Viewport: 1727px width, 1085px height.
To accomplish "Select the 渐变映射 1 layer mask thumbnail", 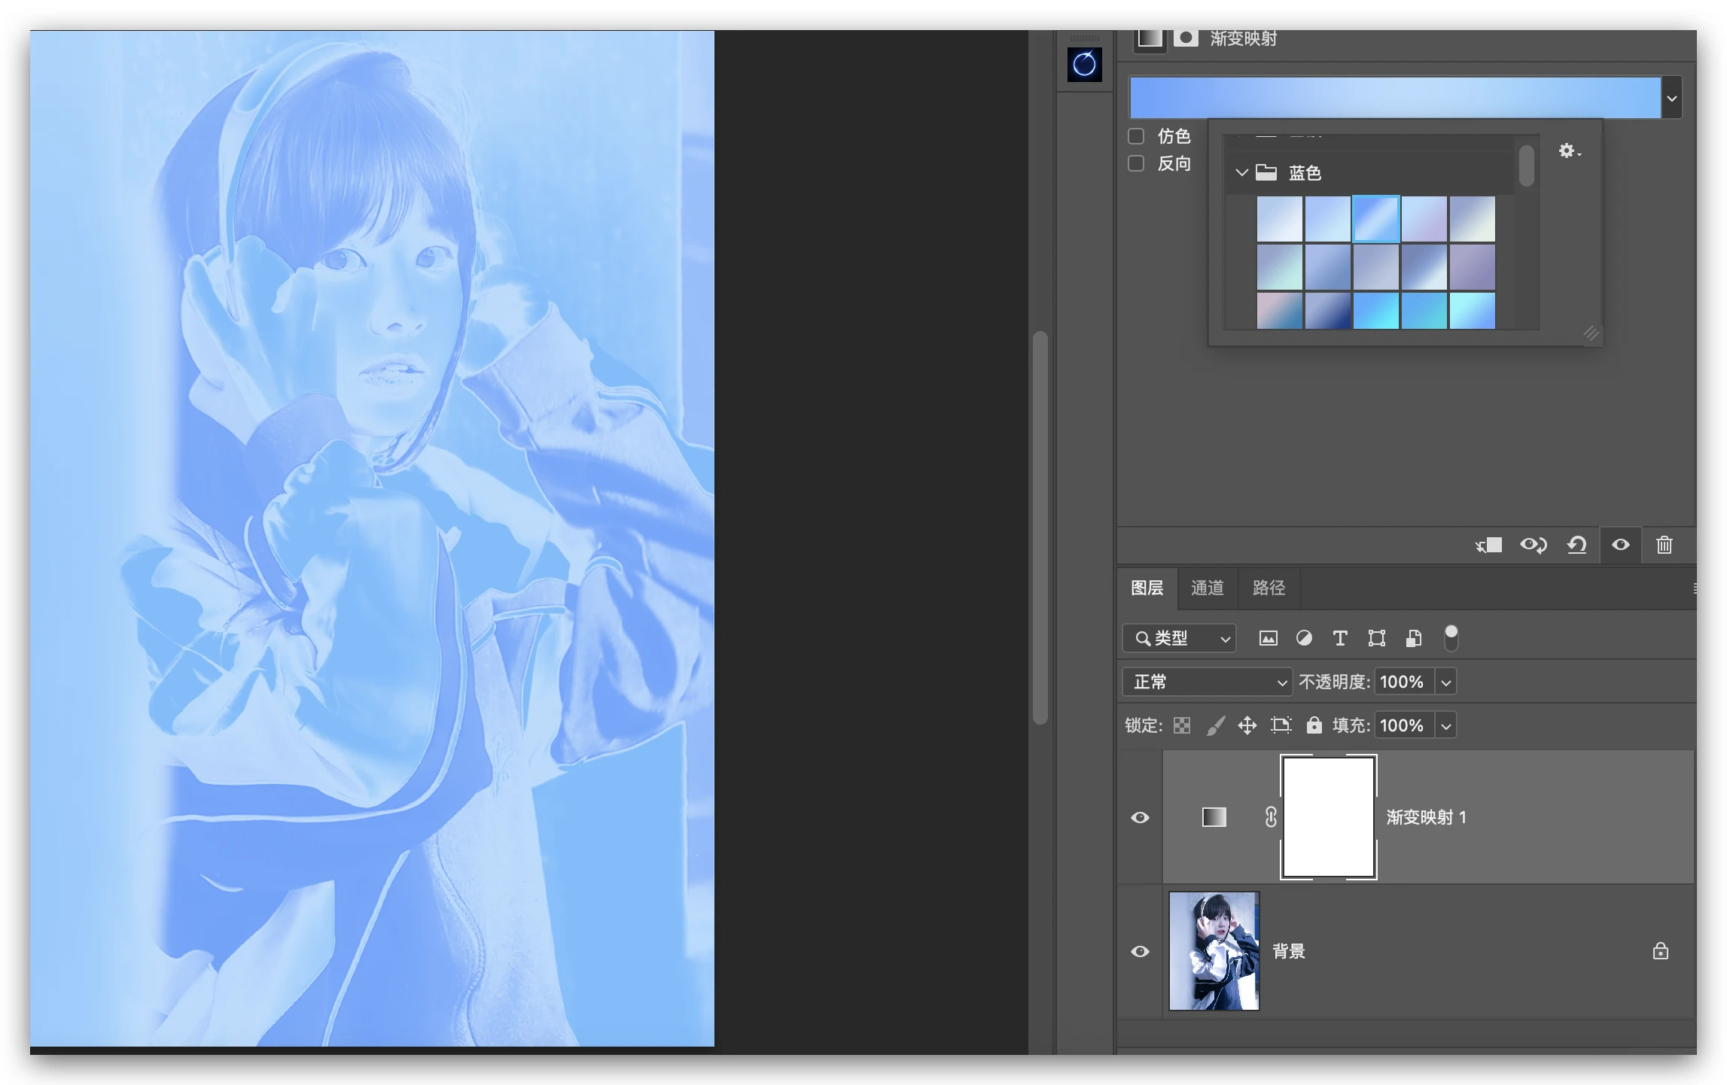I will coord(1329,817).
